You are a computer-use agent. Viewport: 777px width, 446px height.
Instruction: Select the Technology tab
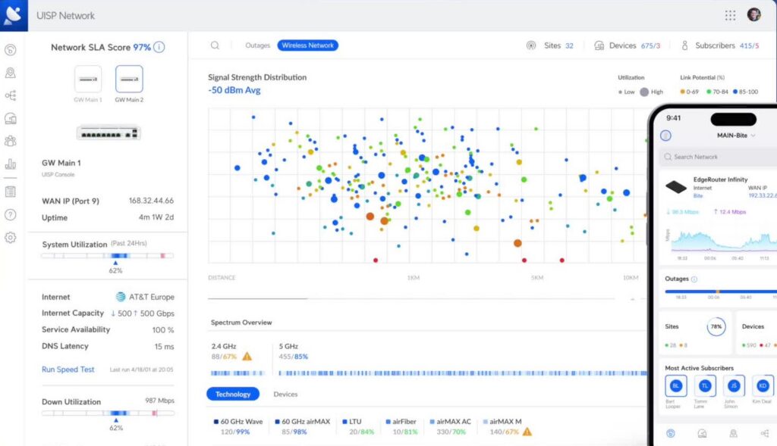point(233,394)
